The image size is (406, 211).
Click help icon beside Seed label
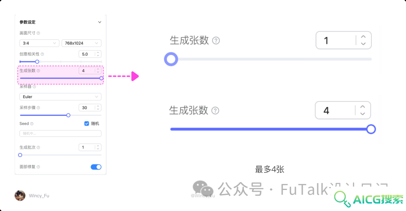[32, 124]
